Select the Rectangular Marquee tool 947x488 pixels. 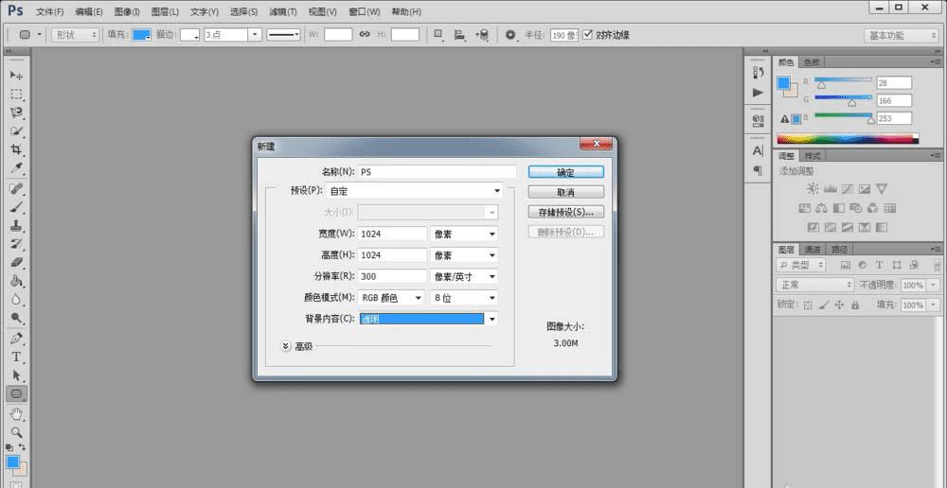tap(16, 95)
